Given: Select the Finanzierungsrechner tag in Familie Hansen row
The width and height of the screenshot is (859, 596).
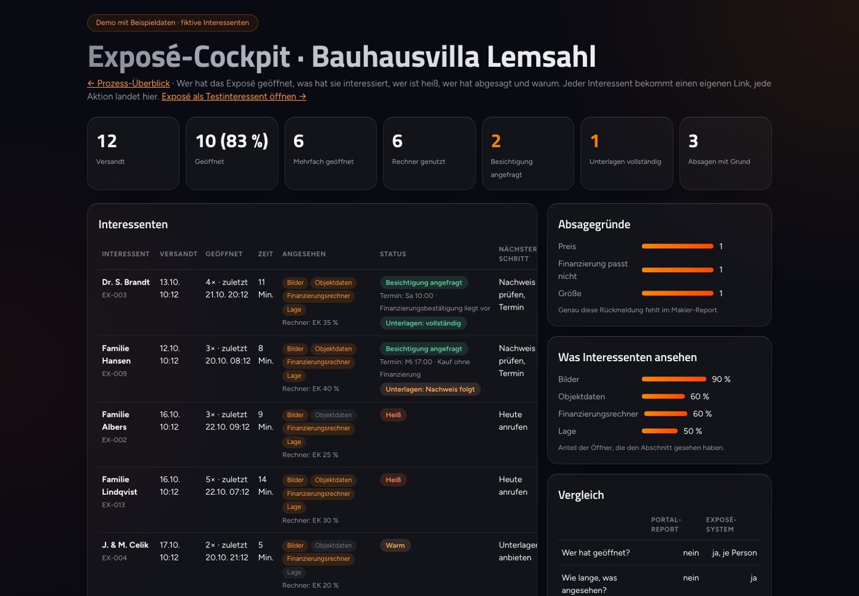Looking at the screenshot, I should 318,362.
